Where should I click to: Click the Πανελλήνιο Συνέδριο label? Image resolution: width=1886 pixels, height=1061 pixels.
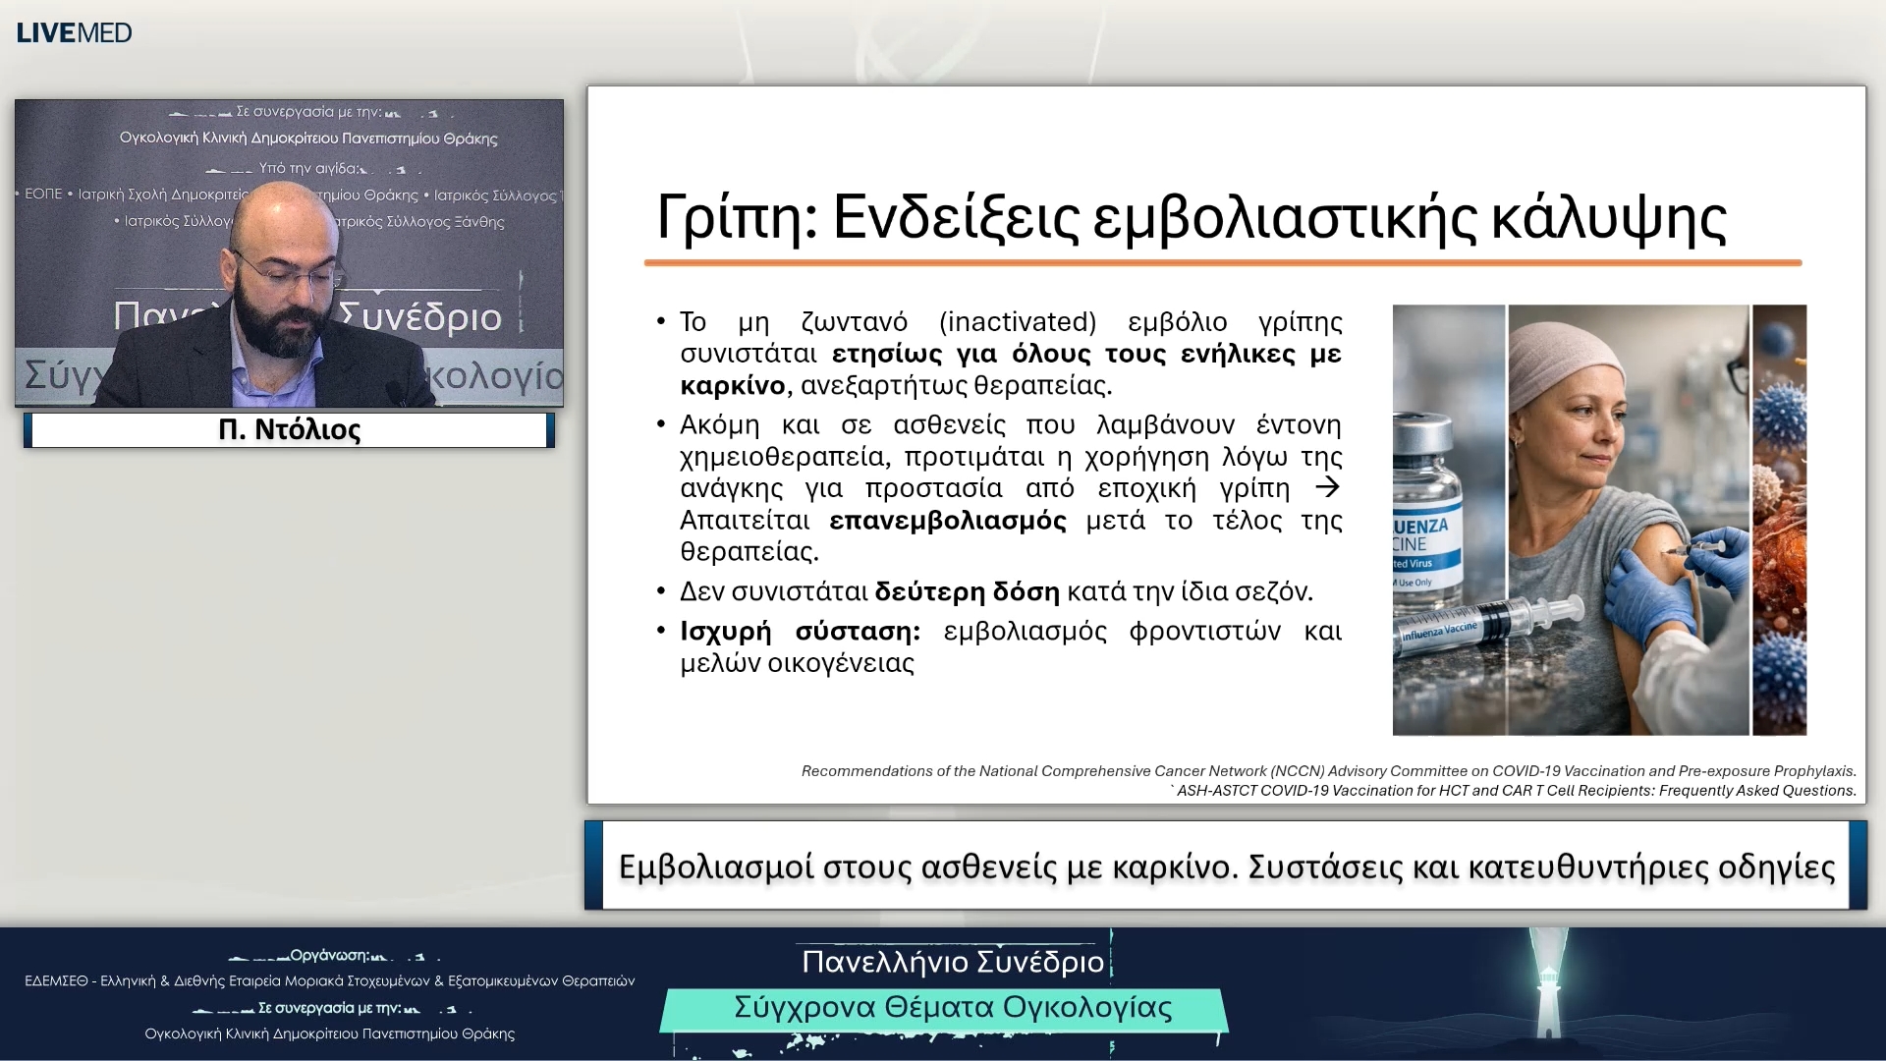click(x=953, y=963)
